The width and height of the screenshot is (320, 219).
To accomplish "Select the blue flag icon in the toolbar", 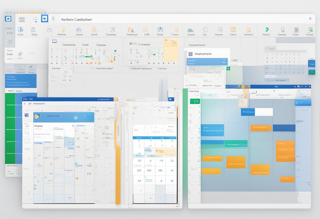I will [x=44, y=19].
